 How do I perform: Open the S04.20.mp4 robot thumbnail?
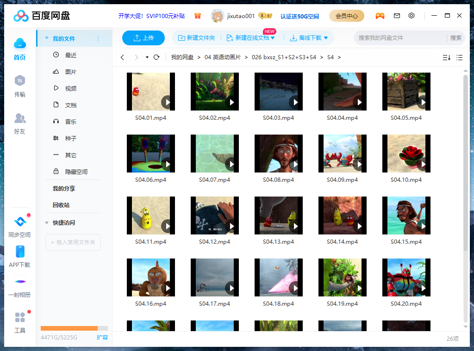(406, 277)
